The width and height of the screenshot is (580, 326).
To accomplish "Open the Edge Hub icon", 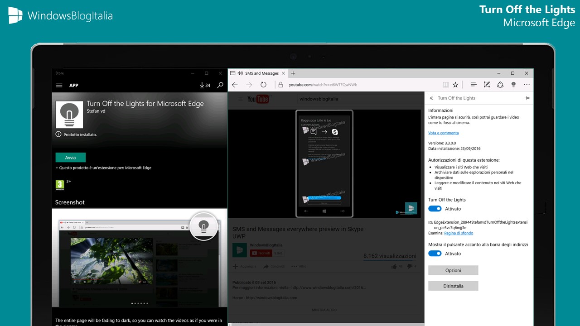I will (x=474, y=85).
